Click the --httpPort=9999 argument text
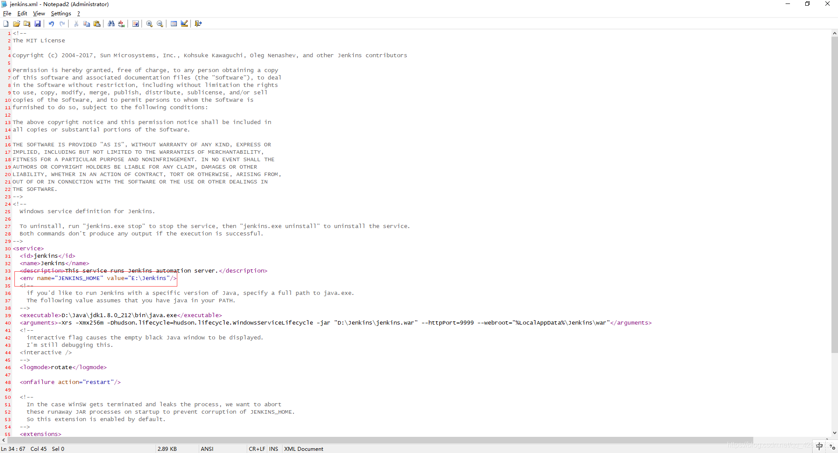The image size is (838, 453). pos(448,323)
